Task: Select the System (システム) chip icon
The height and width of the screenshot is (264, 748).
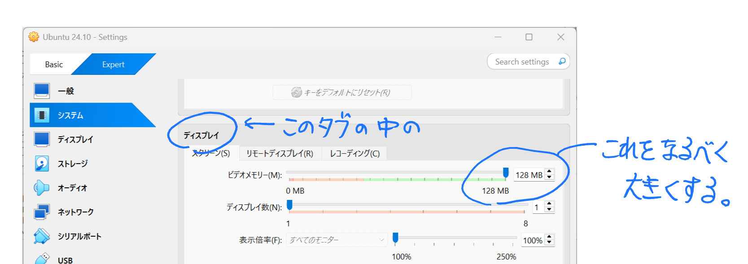Action: pos(42,115)
